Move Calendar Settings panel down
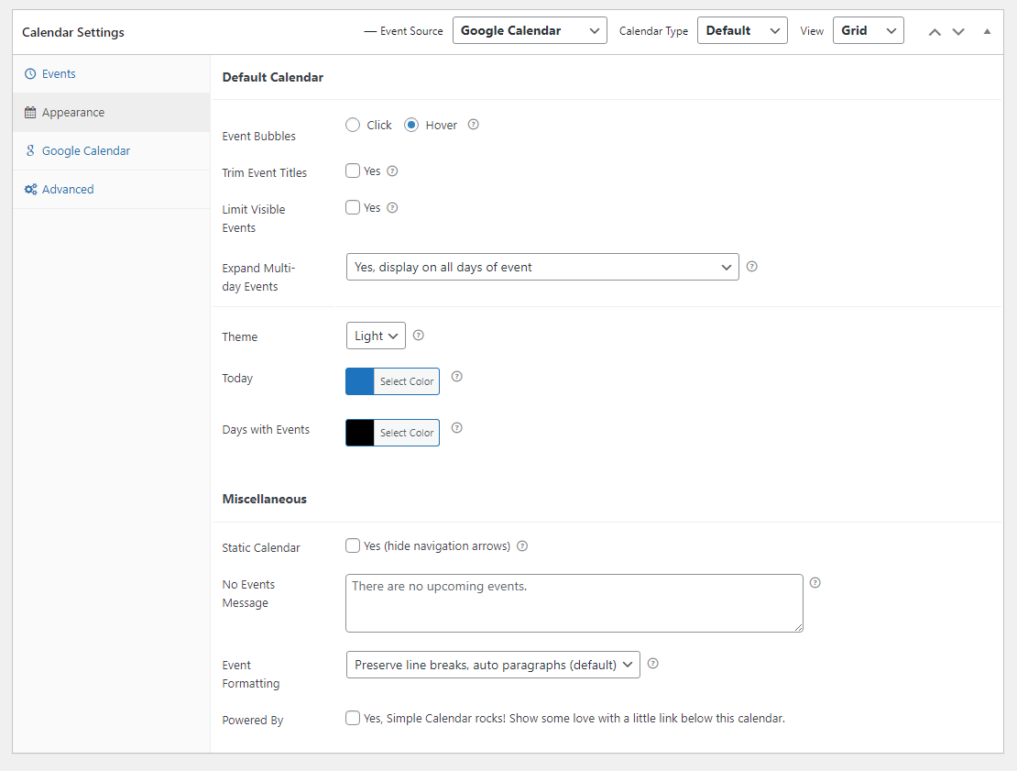This screenshot has width=1017, height=771. coord(958,32)
